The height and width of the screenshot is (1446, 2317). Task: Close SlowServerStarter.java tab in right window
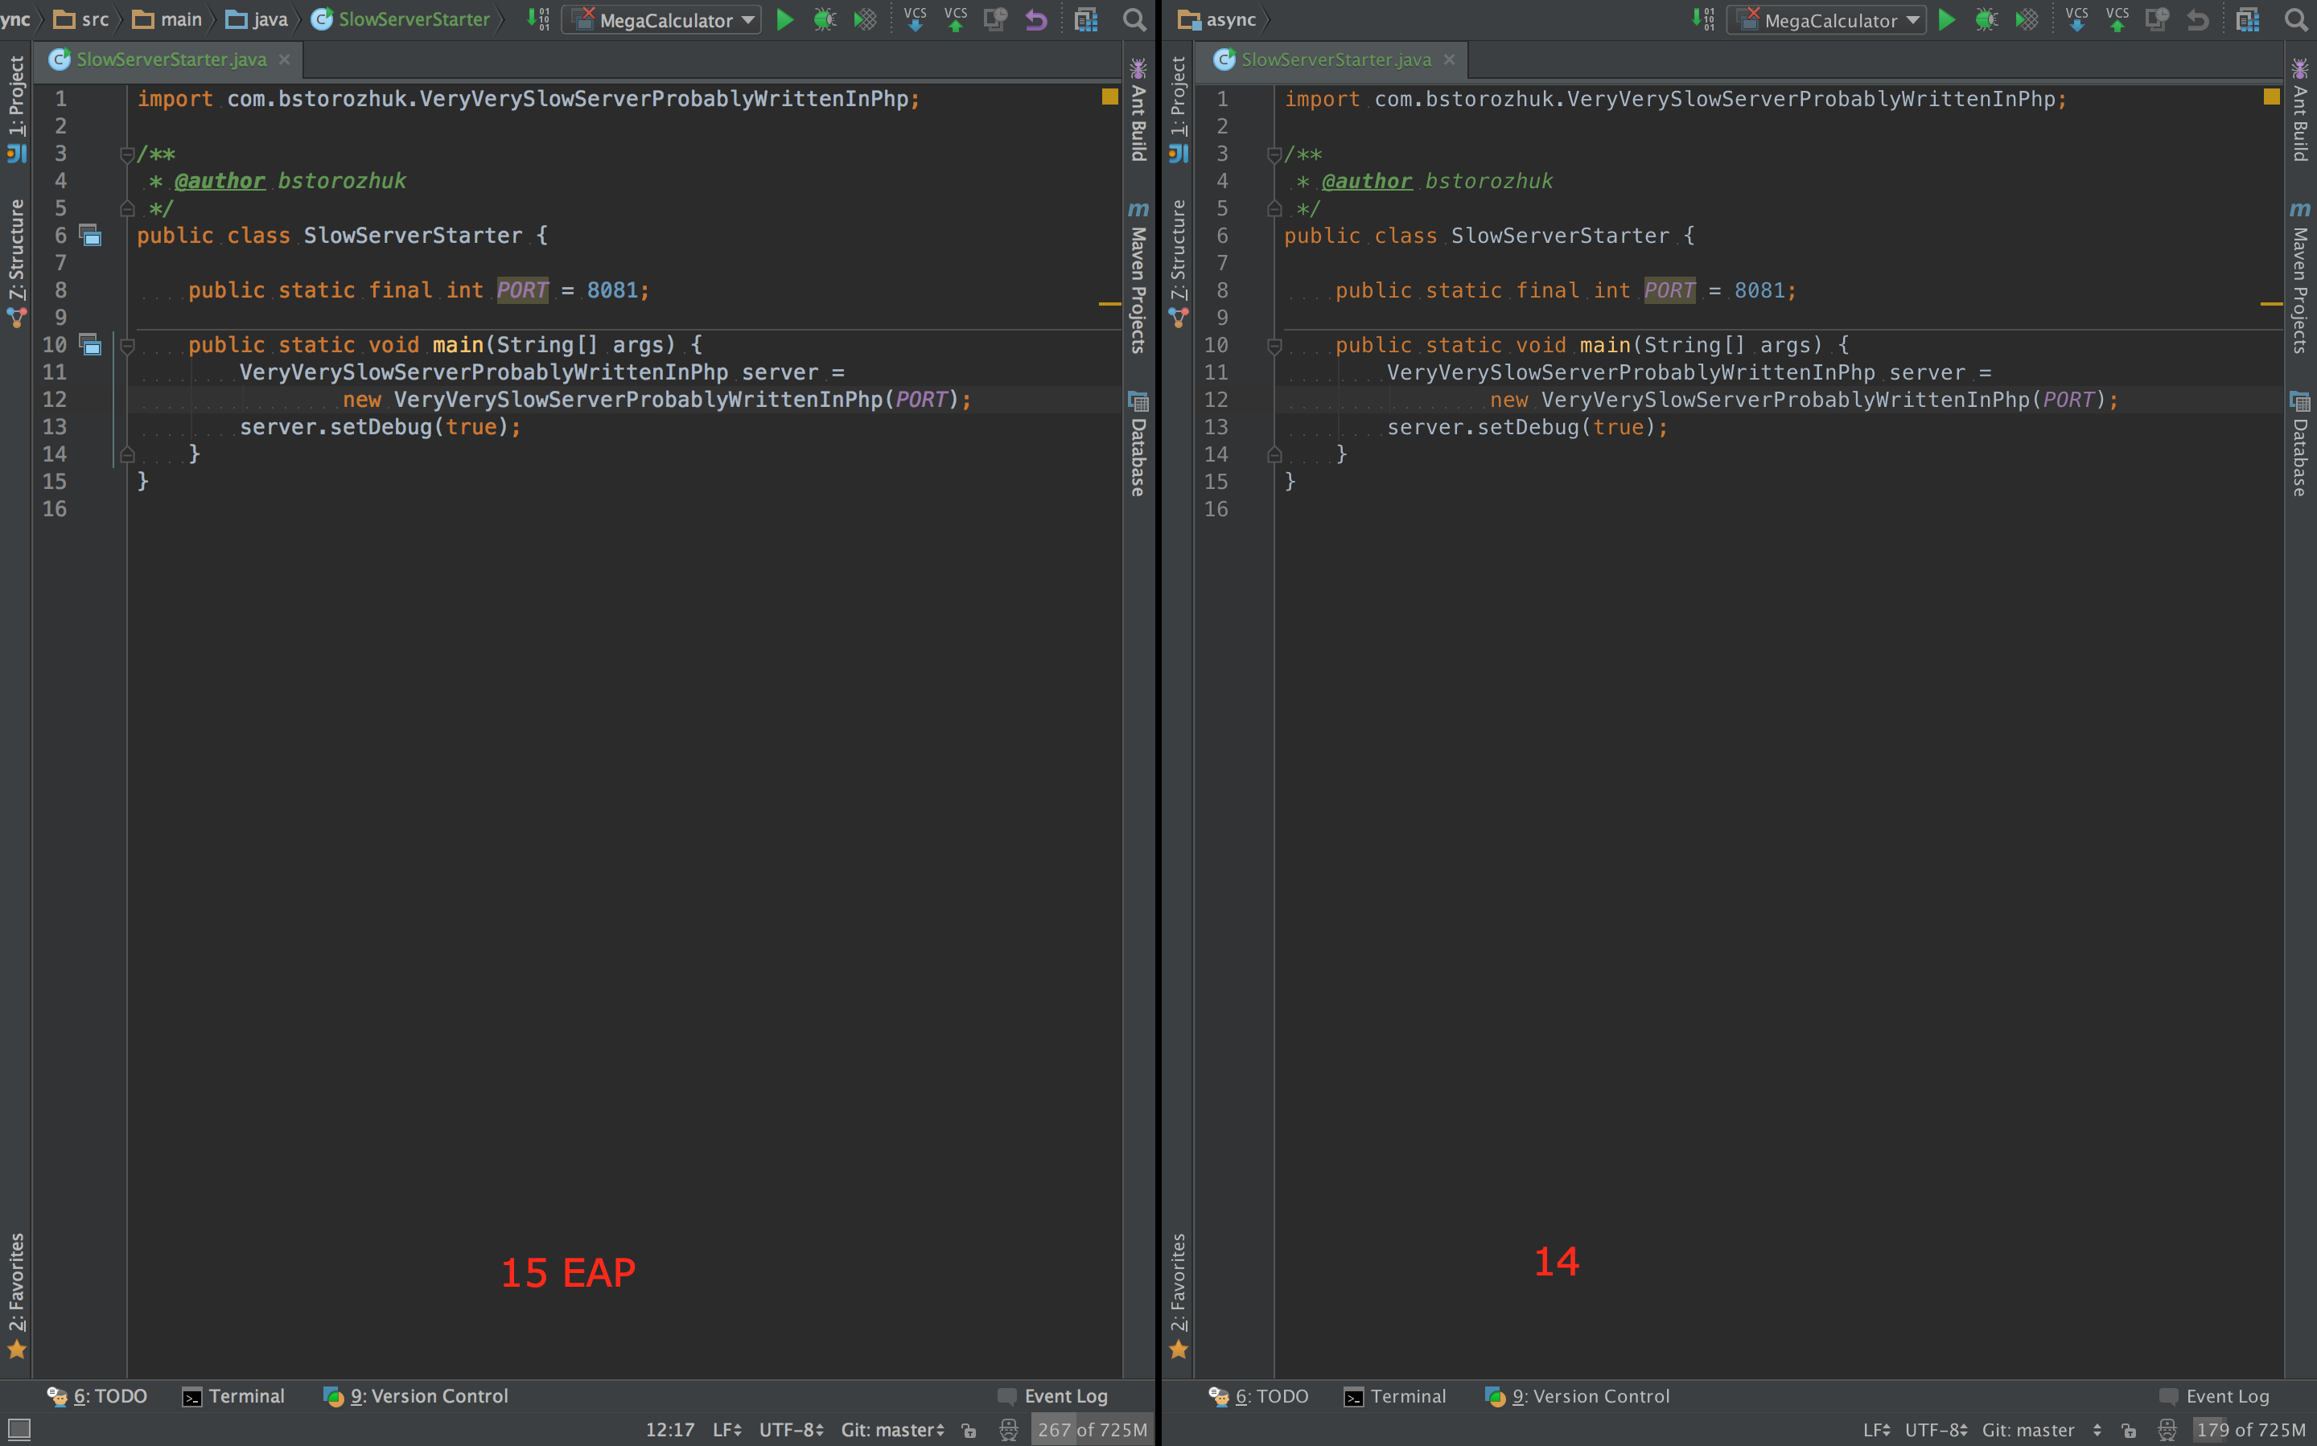1449,60
